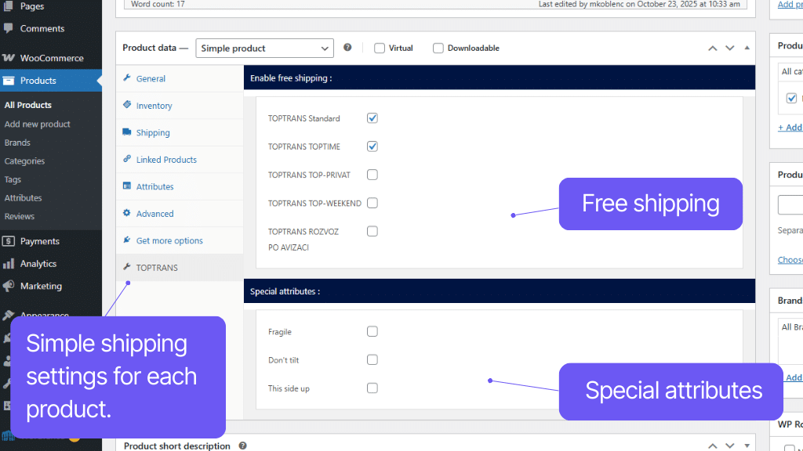Switch to Linked Products tab

tap(180, 160)
